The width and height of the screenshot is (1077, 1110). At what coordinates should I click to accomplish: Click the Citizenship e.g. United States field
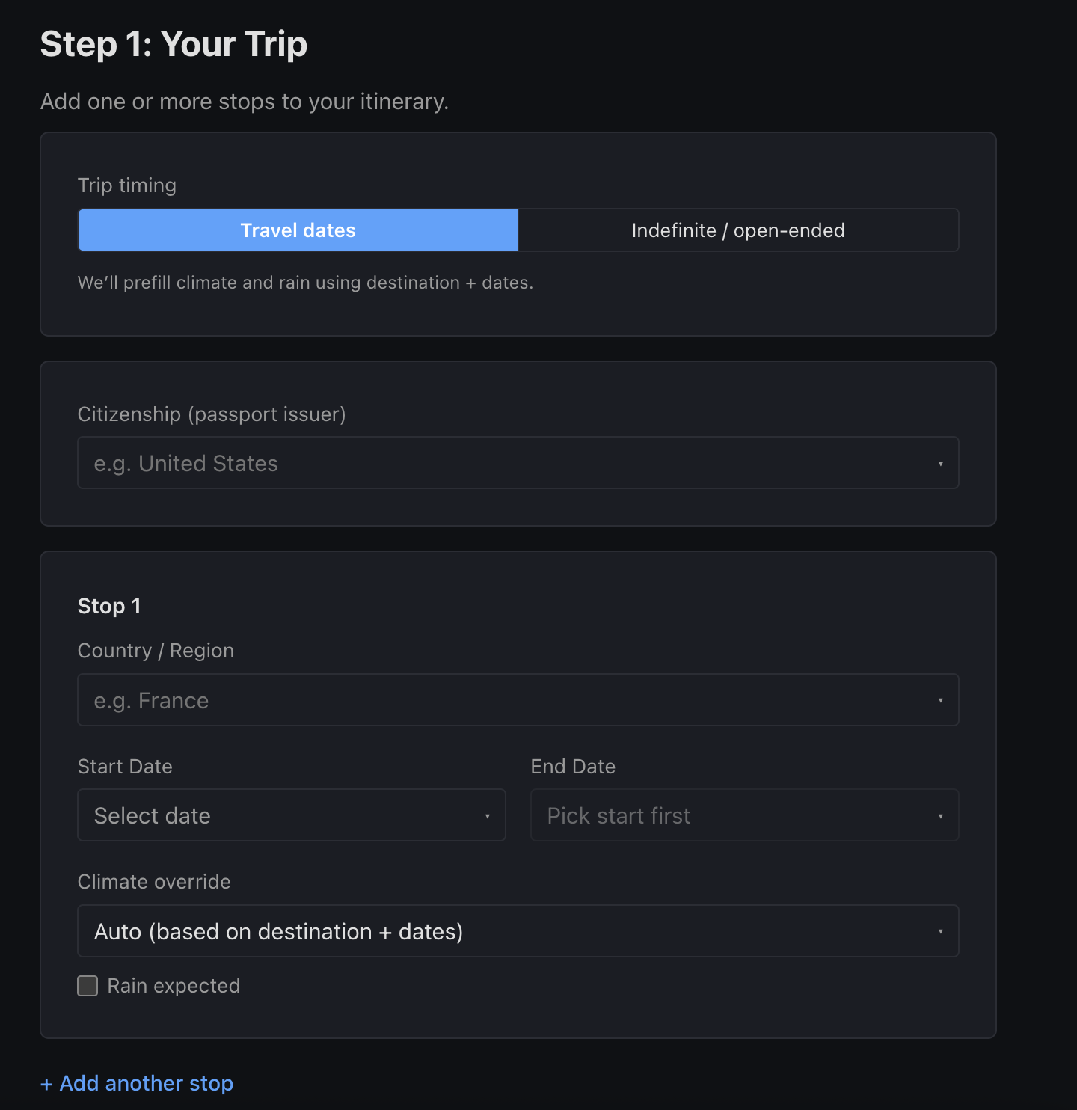tap(518, 463)
